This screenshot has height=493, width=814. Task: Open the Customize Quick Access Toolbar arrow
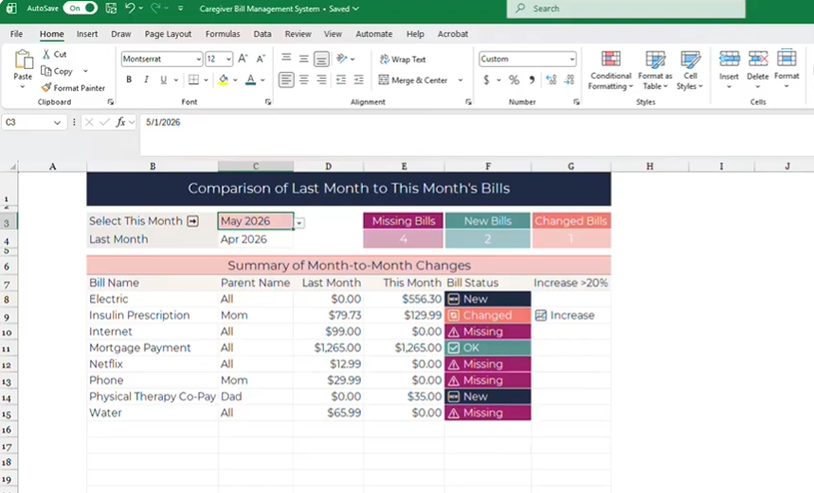pos(180,9)
